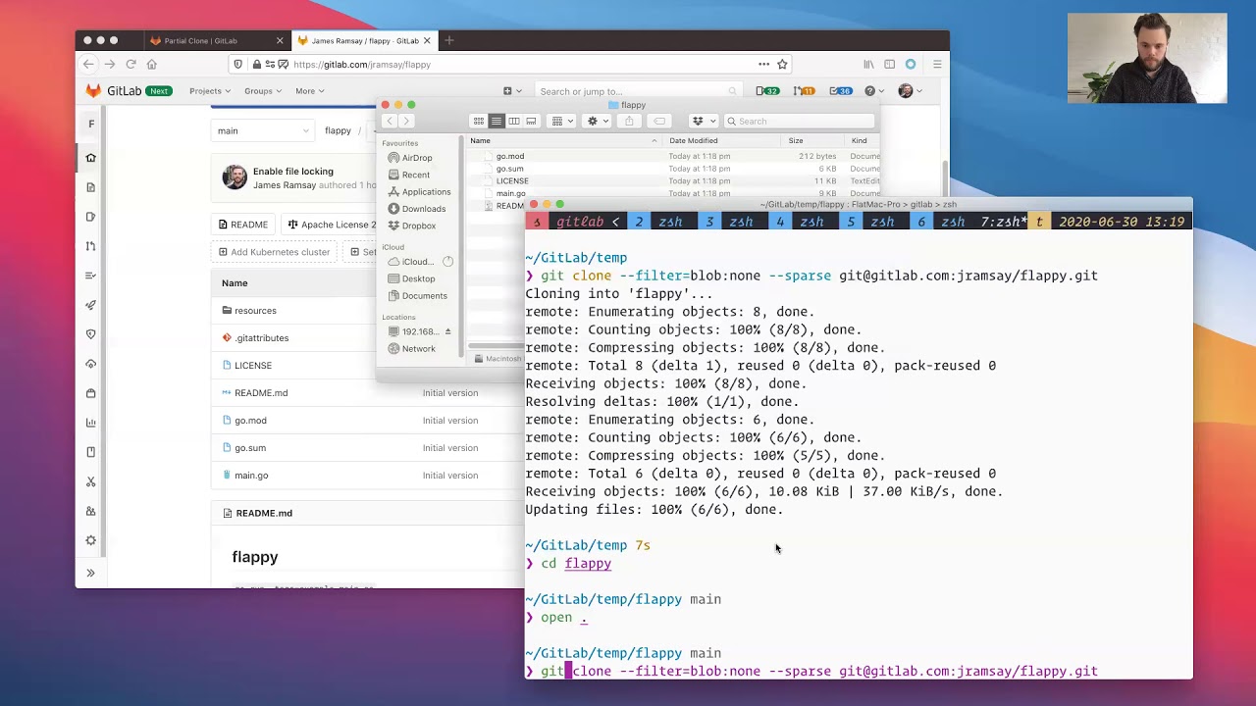Open Packages icon in GitLab sidebar
The image size is (1256, 706).
click(x=90, y=393)
